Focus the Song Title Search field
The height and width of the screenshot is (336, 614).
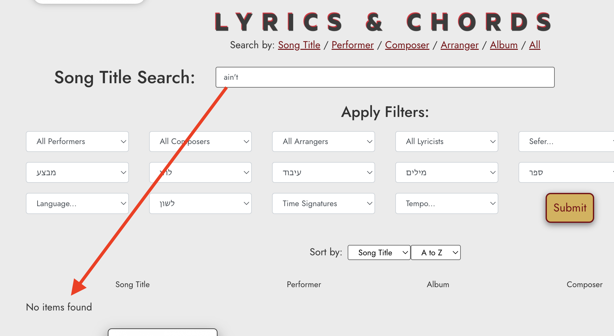tap(385, 77)
